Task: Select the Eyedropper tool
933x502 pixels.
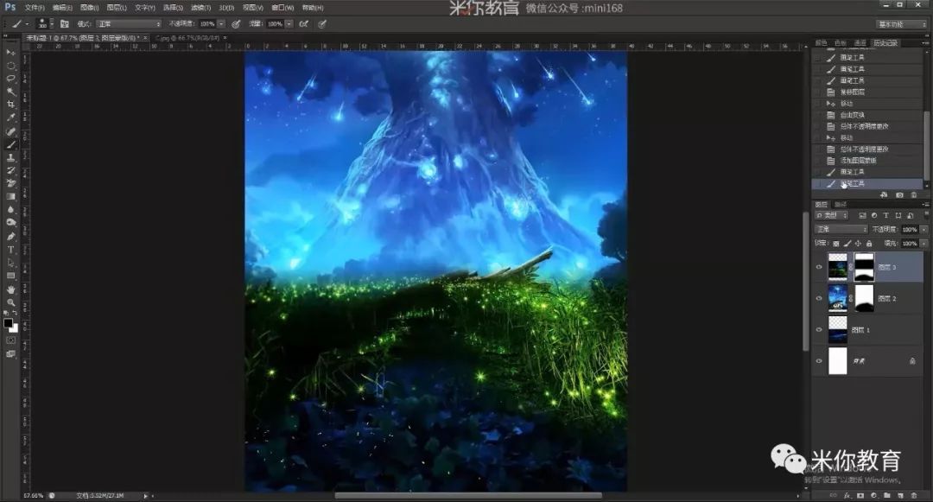Action: tap(10, 118)
